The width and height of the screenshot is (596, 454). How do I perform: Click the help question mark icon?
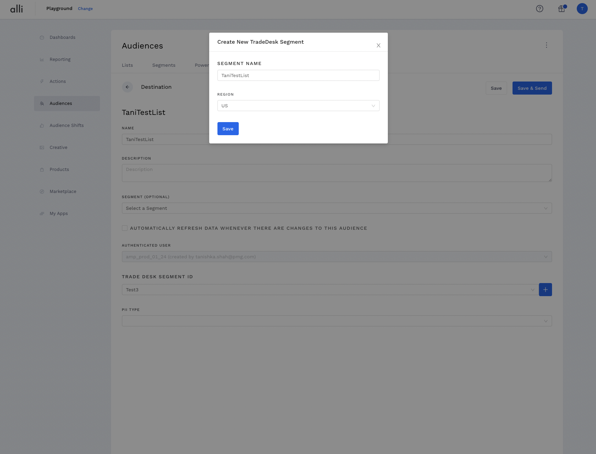[x=539, y=9]
